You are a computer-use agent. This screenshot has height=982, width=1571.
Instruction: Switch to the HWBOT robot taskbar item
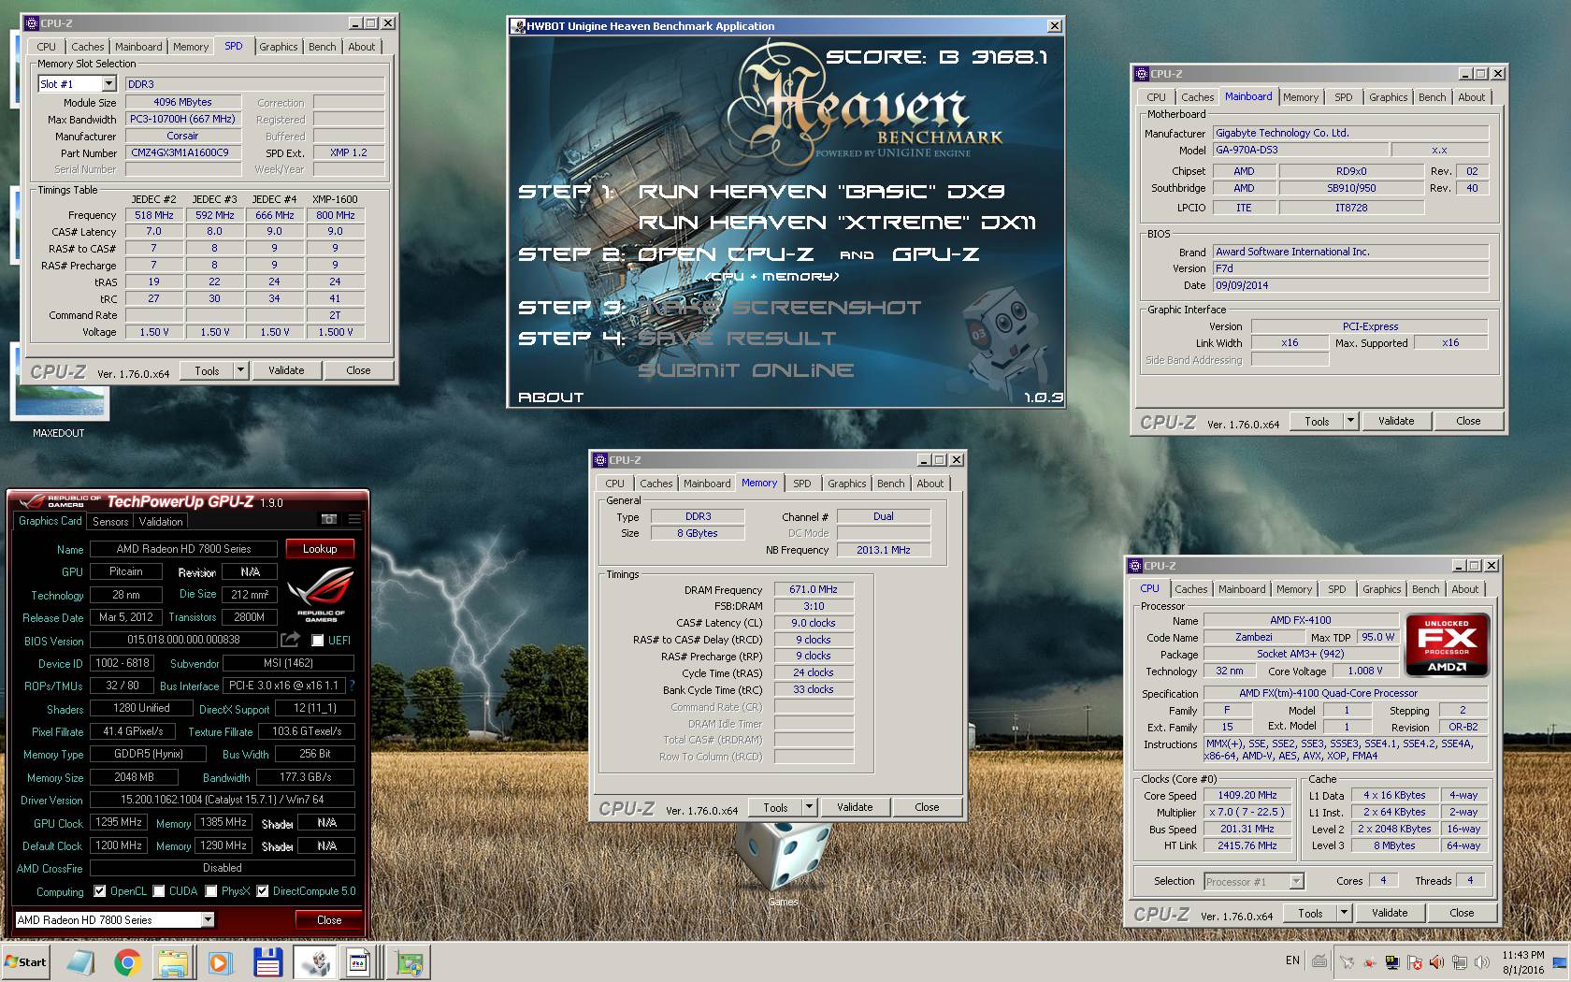(x=315, y=962)
